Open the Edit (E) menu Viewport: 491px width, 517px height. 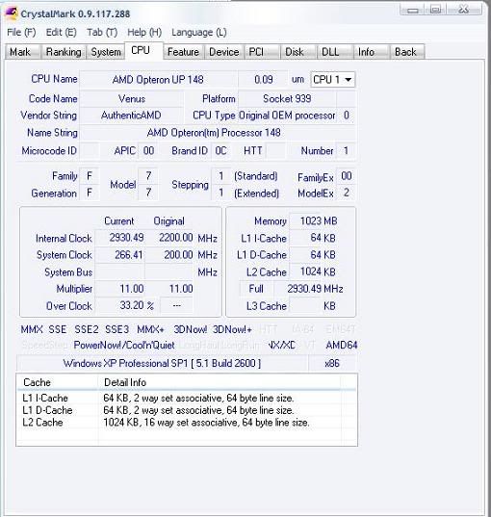[x=61, y=33]
